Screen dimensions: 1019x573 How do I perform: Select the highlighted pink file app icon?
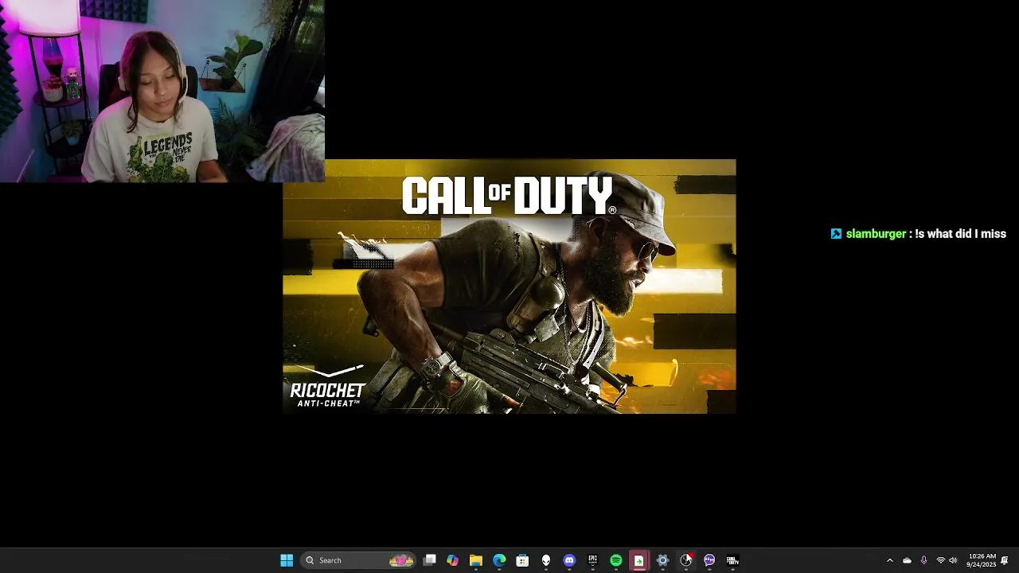(638, 560)
